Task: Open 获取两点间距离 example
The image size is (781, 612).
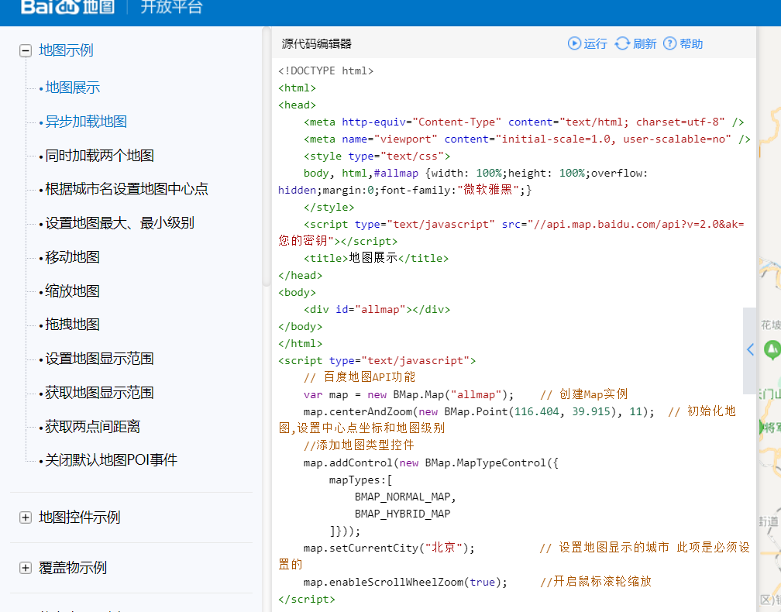Action: (93, 426)
